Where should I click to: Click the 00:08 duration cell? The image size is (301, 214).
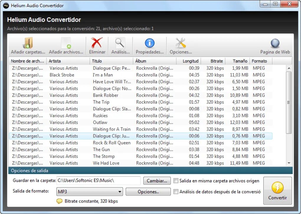click(x=194, y=109)
